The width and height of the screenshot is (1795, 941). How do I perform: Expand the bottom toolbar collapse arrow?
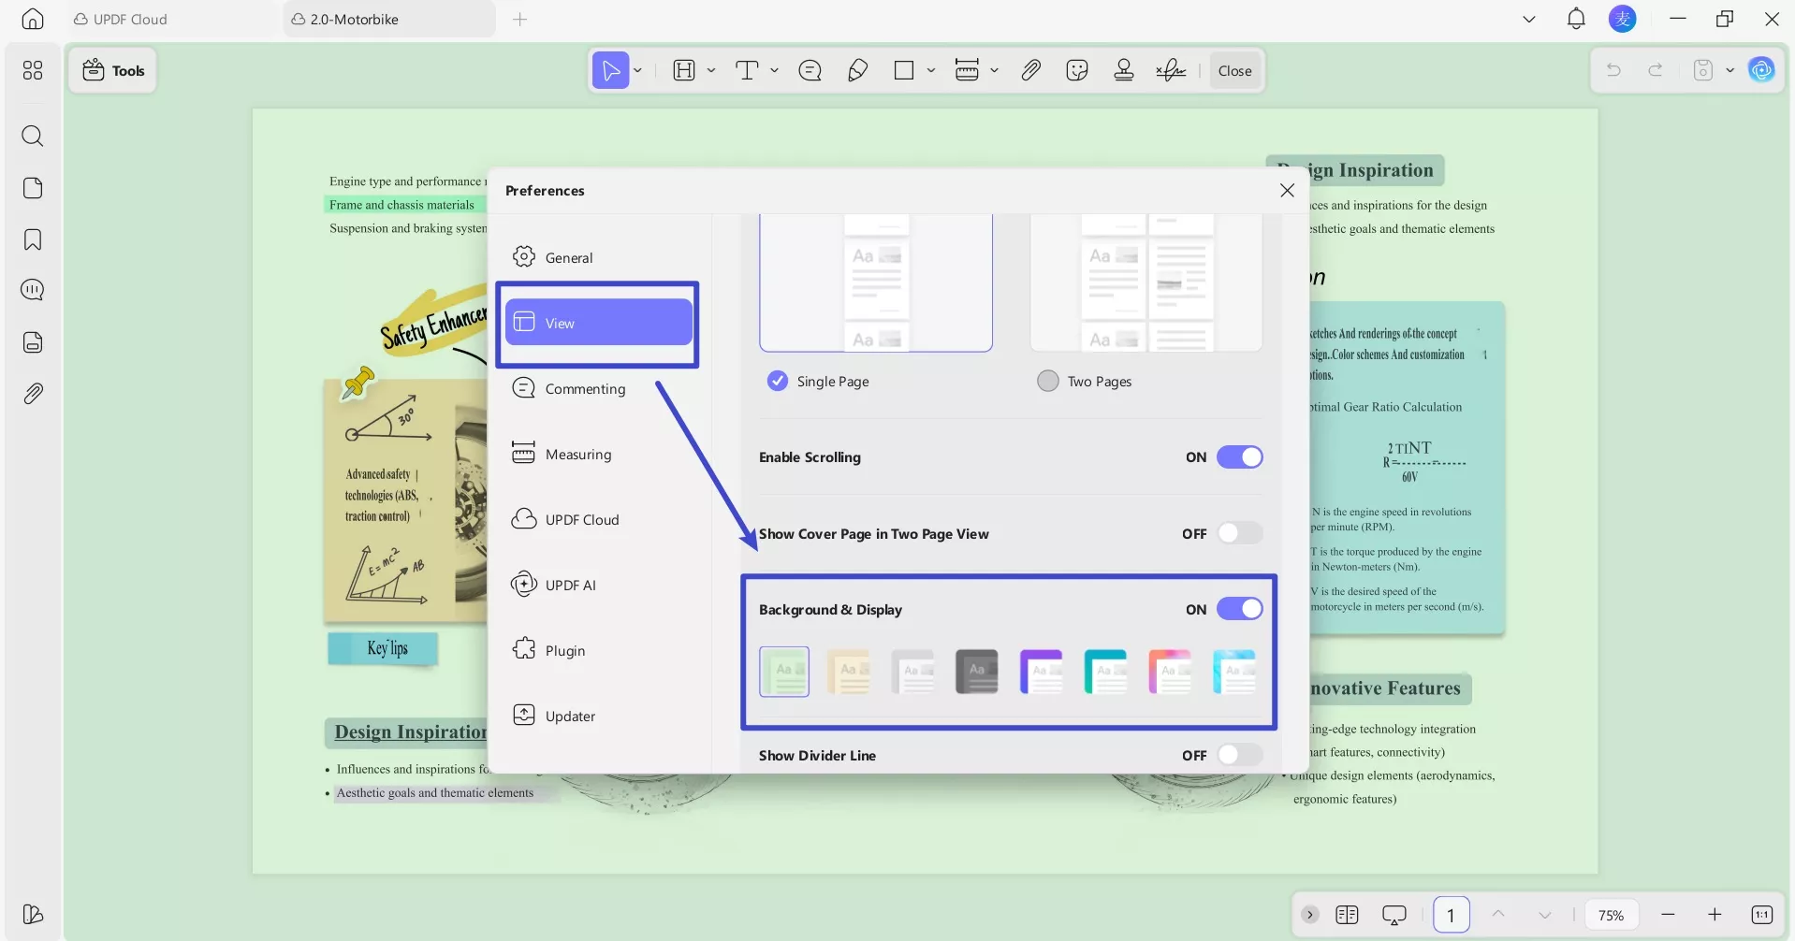1310,915
